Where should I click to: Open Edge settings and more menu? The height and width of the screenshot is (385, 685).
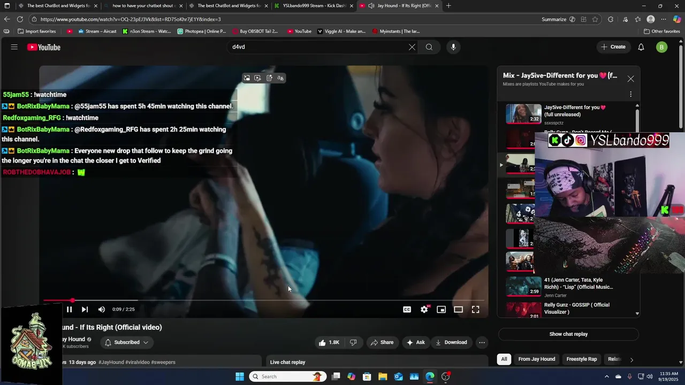click(x=664, y=19)
